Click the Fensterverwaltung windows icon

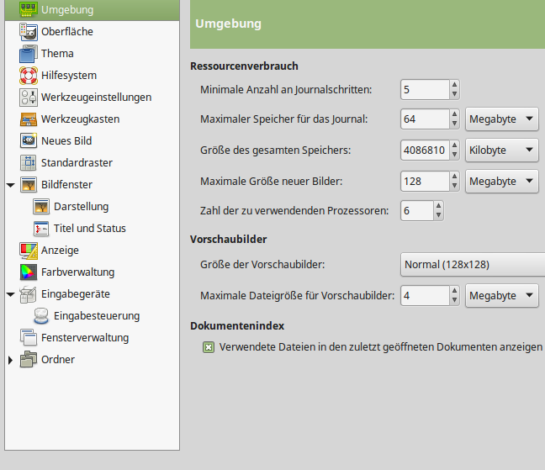pyautogui.click(x=29, y=338)
